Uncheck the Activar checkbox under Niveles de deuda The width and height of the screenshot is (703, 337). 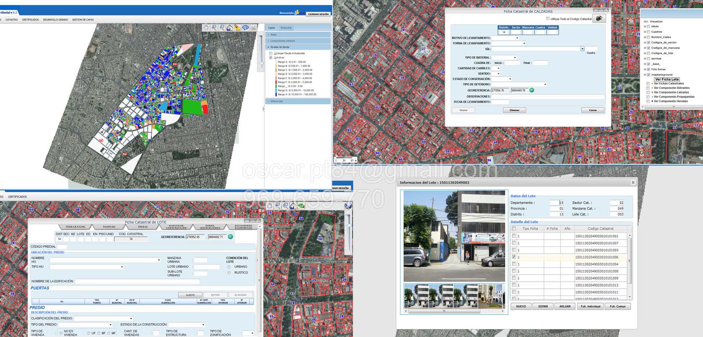(x=271, y=57)
